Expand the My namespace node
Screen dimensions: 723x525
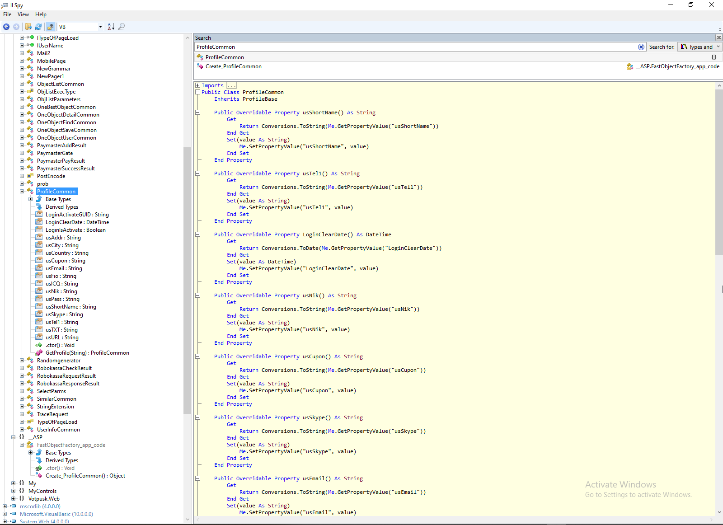click(x=13, y=483)
